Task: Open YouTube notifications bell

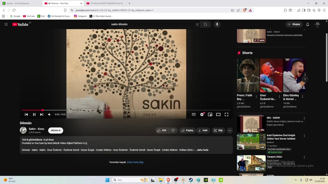Action: pyautogui.click(x=308, y=24)
